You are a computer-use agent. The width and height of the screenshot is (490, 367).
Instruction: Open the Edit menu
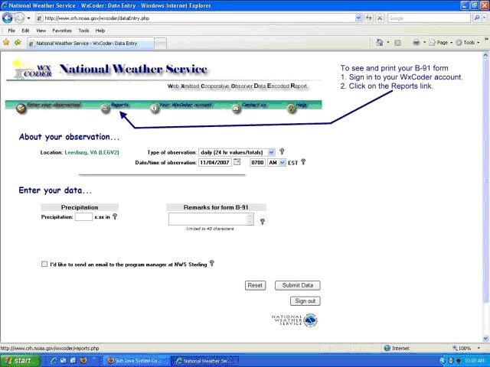tap(25, 31)
